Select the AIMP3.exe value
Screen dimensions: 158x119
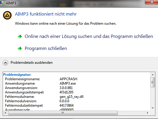[x=68, y=83]
